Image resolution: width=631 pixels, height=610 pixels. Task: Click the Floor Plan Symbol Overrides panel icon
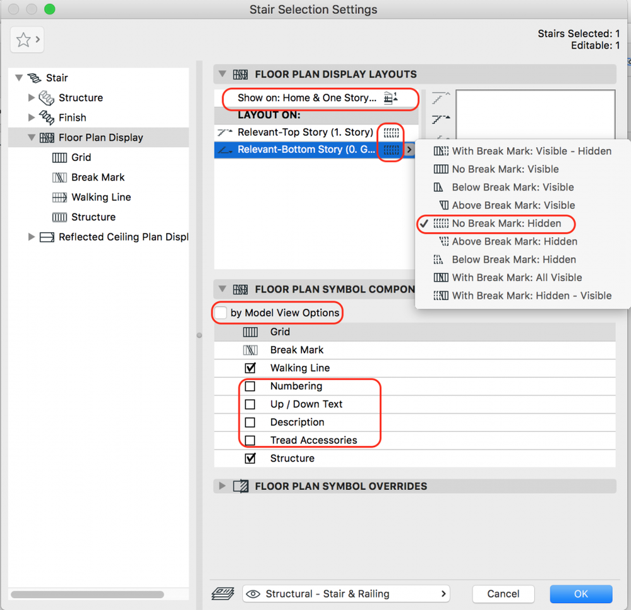click(x=241, y=486)
